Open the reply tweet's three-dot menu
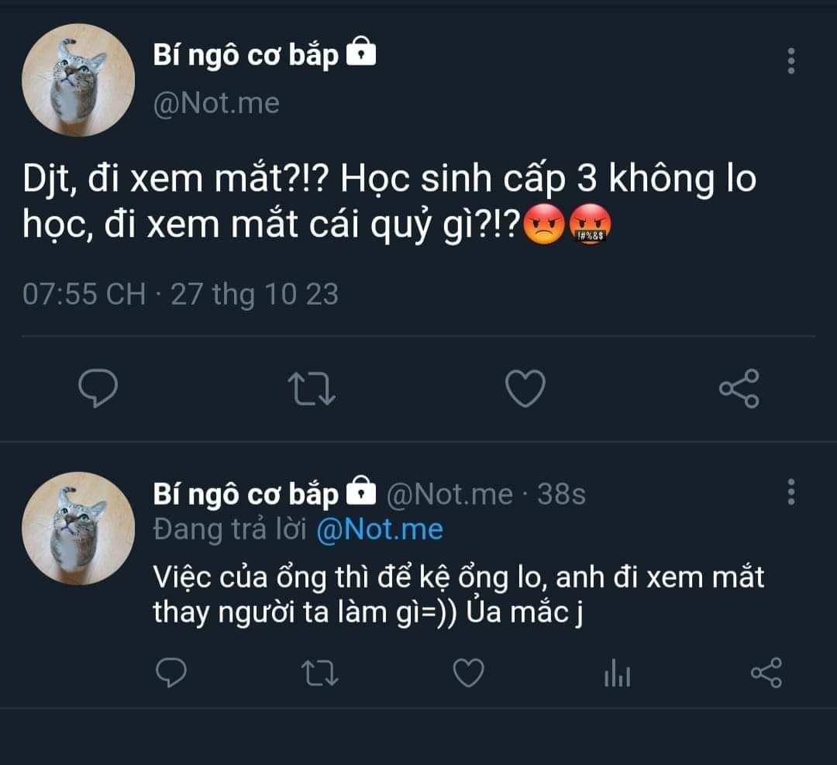Image resolution: width=837 pixels, height=765 pixels. (x=790, y=491)
